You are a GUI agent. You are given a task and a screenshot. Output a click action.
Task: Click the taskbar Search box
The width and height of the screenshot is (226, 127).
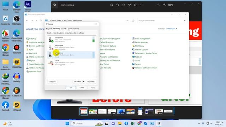[x=87, y=123]
